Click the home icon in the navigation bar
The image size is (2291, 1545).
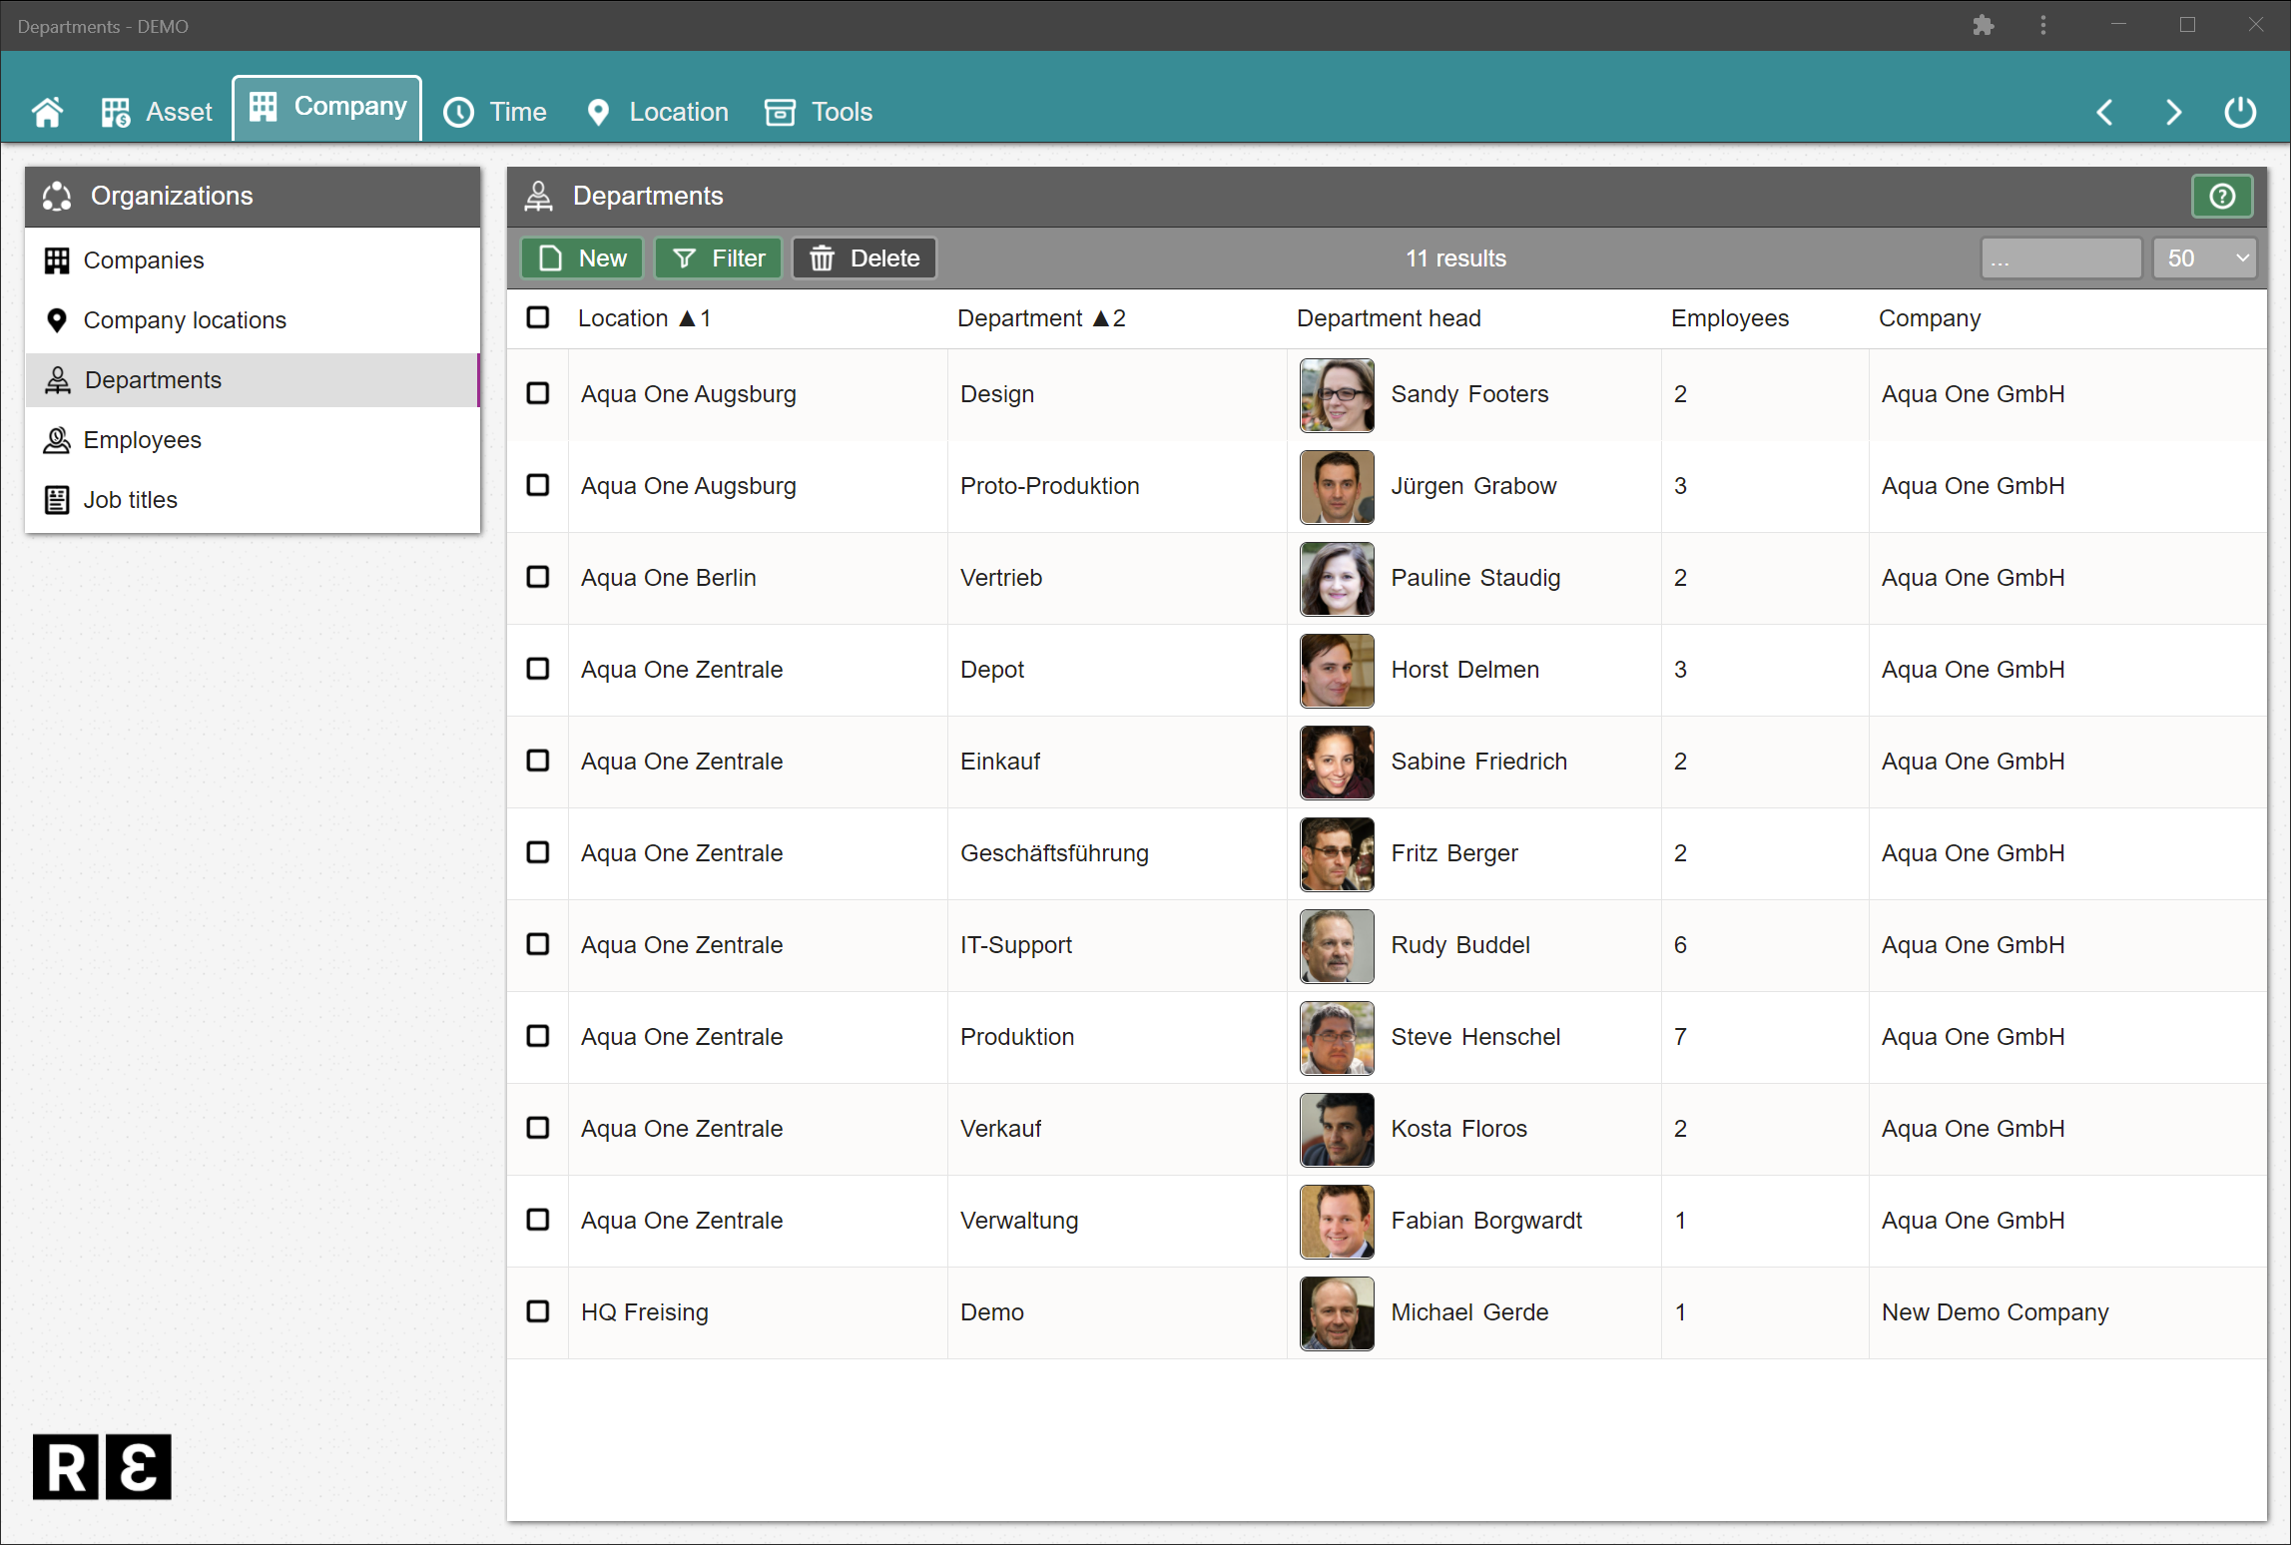pos(47,111)
